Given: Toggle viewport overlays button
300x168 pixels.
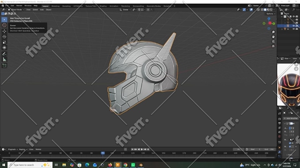Looking at the screenshot, I should point(251,10).
